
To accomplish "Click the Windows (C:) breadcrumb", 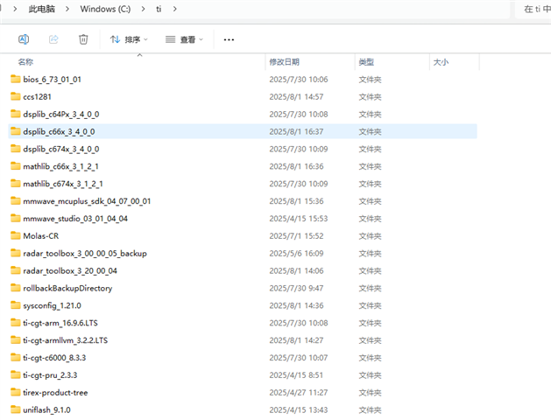I will coord(105,9).
